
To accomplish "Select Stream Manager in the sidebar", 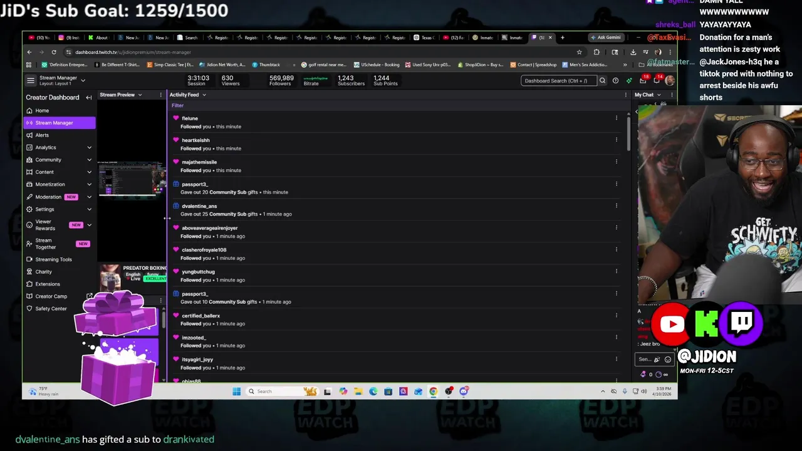I will coord(60,123).
